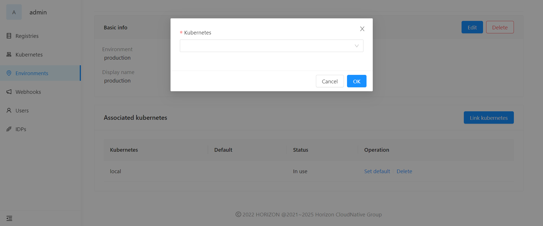The image size is (543, 226).
Task: Open the Registries menu item
Action: (40, 36)
